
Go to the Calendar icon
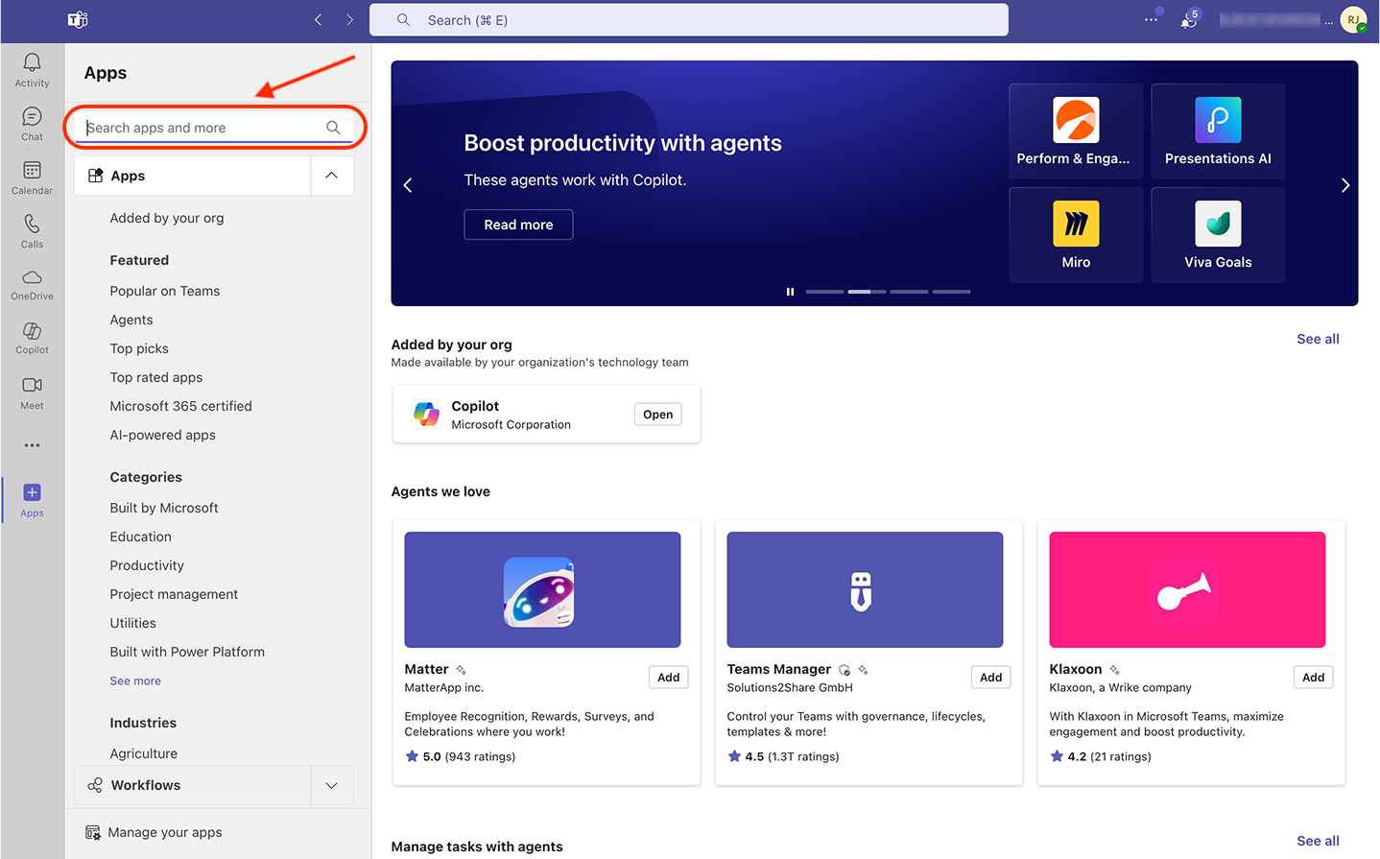tap(32, 177)
